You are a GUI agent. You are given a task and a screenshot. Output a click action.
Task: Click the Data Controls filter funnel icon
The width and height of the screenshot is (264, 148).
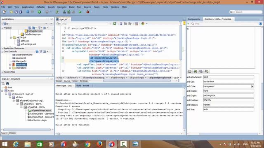[41, 51]
